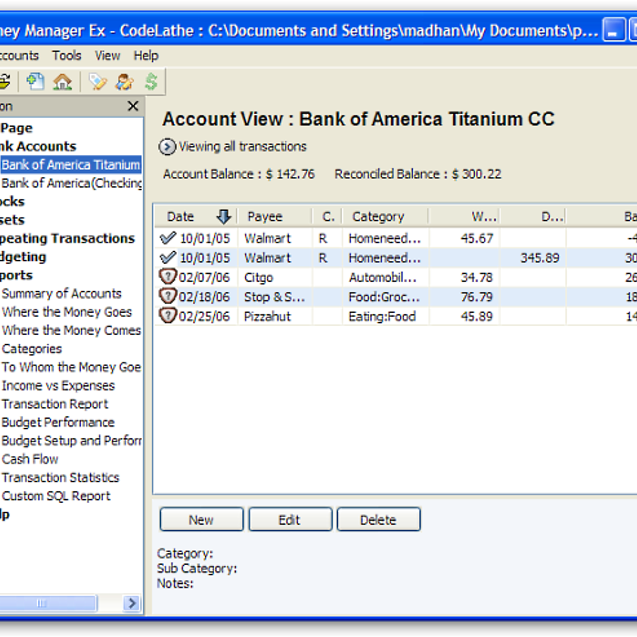The height and width of the screenshot is (637, 637).
Task: Click reconciled checkmark on Walmart 45.67 row
Action: point(168,238)
